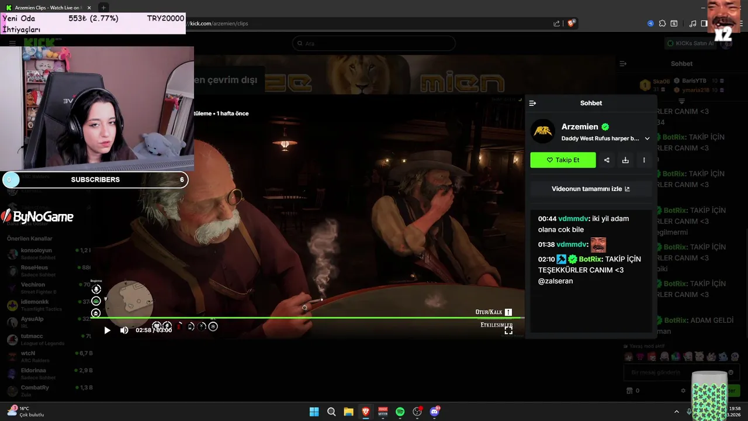Screen dimensions: 748x421
Task: Open wtcN in recommended channels
Action: click(50, 356)
